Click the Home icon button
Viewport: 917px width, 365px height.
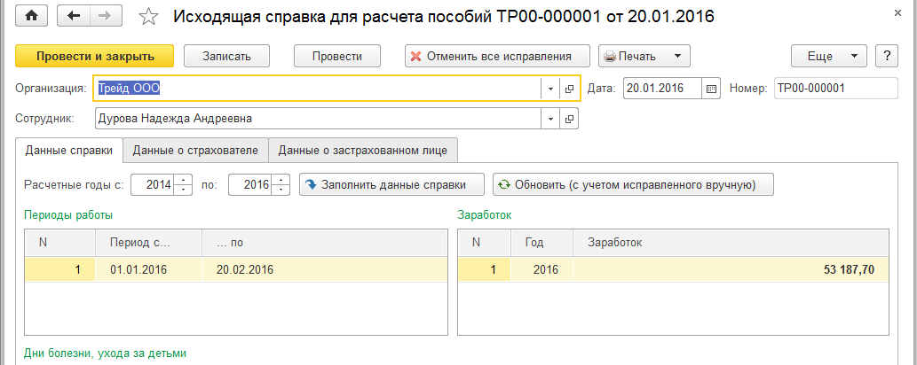32,17
